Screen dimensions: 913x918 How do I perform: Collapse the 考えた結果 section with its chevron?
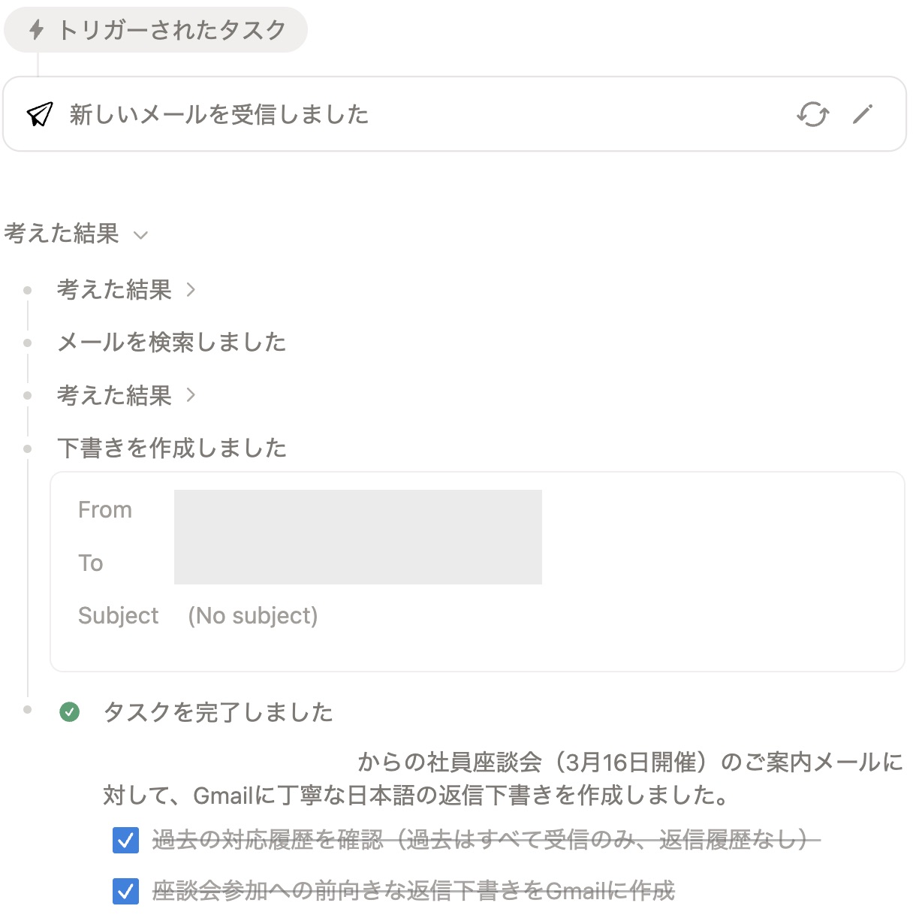142,235
